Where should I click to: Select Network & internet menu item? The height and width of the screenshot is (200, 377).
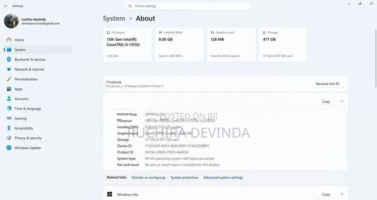pos(38,69)
